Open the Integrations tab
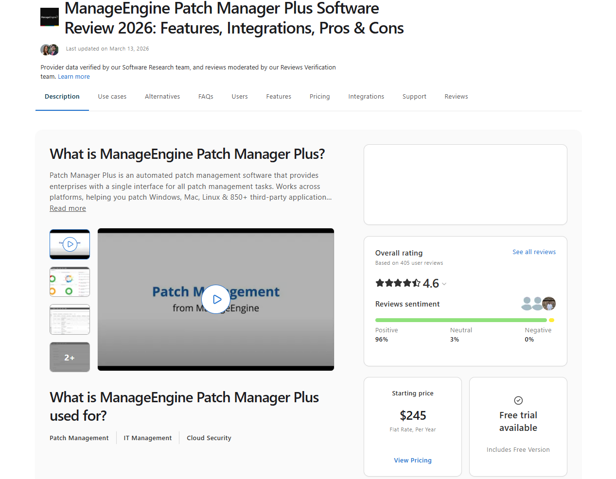Viewport: 616px width, 479px height. click(366, 97)
